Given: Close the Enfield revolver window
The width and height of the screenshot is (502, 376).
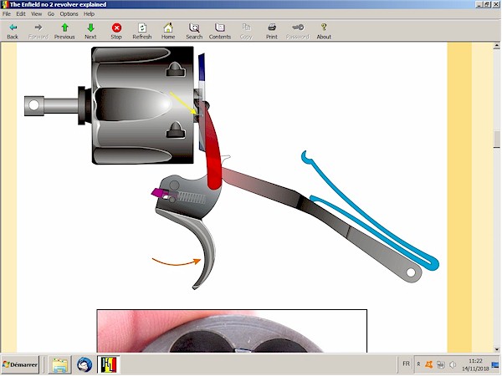Looking at the screenshot, I should click(495, 4).
